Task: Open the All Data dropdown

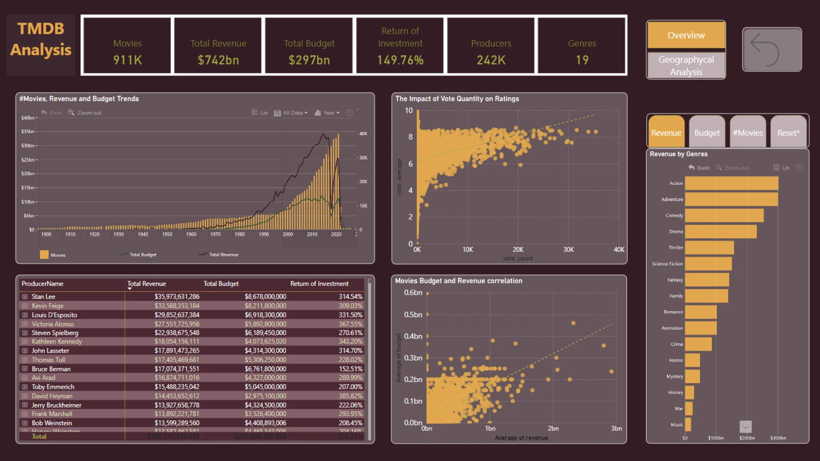Action: point(291,113)
